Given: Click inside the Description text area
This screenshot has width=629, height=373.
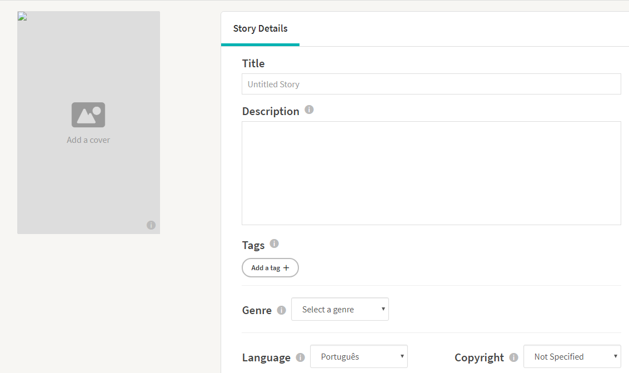Looking at the screenshot, I should tap(431, 173).
